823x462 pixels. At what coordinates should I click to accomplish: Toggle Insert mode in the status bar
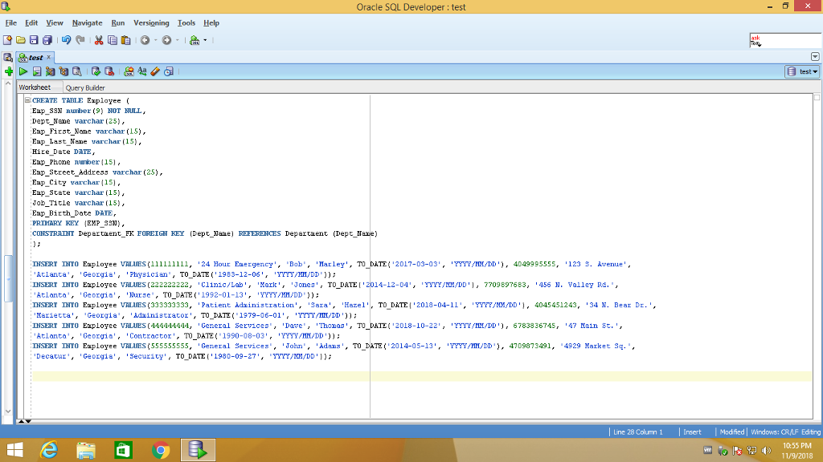pos(692,431)
